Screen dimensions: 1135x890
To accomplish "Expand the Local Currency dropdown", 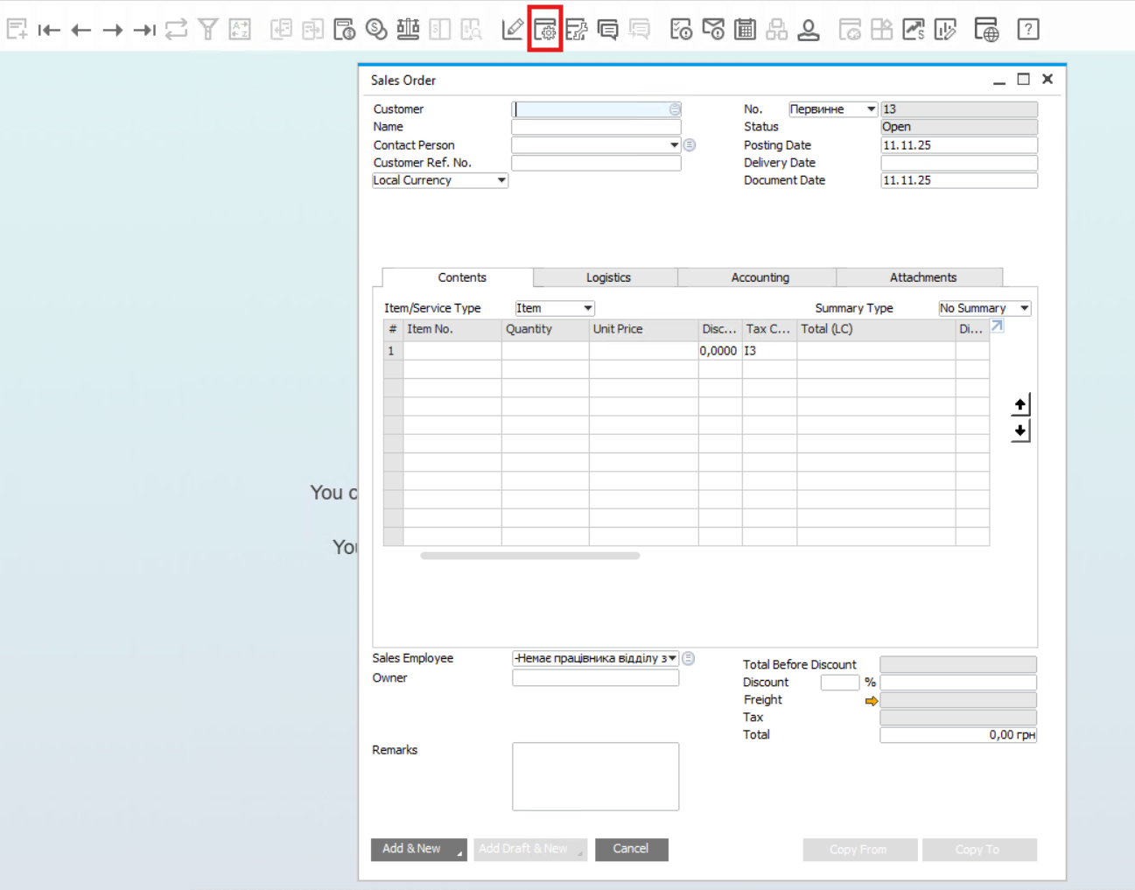I will [x=501, y=180].
